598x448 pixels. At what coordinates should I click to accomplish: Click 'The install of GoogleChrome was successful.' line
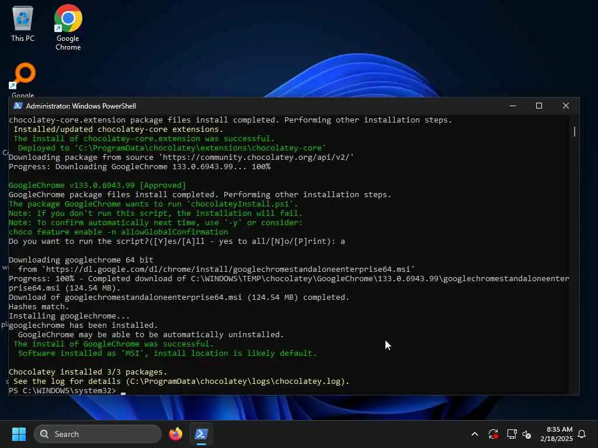click(x=114, y=344)
